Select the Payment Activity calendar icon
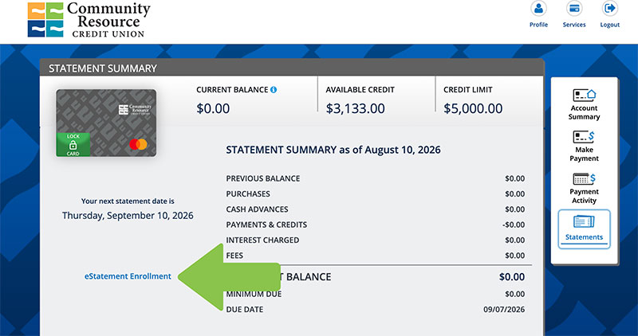Screen dimensions: 638x336 click(584, 178)
